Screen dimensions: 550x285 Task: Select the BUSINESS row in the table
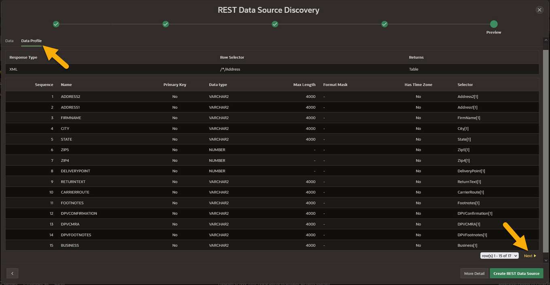coord(162,245)
